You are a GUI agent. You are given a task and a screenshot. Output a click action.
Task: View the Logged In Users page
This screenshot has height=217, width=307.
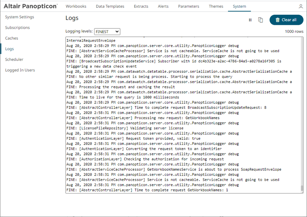pos(20,70)
